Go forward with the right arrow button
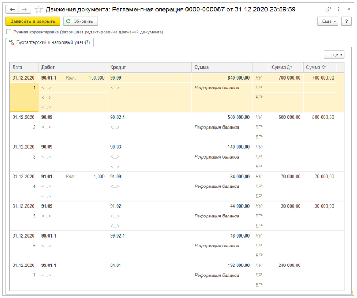Image resolution: width=357 pixels, height=298 pixels. coord(25,9)
